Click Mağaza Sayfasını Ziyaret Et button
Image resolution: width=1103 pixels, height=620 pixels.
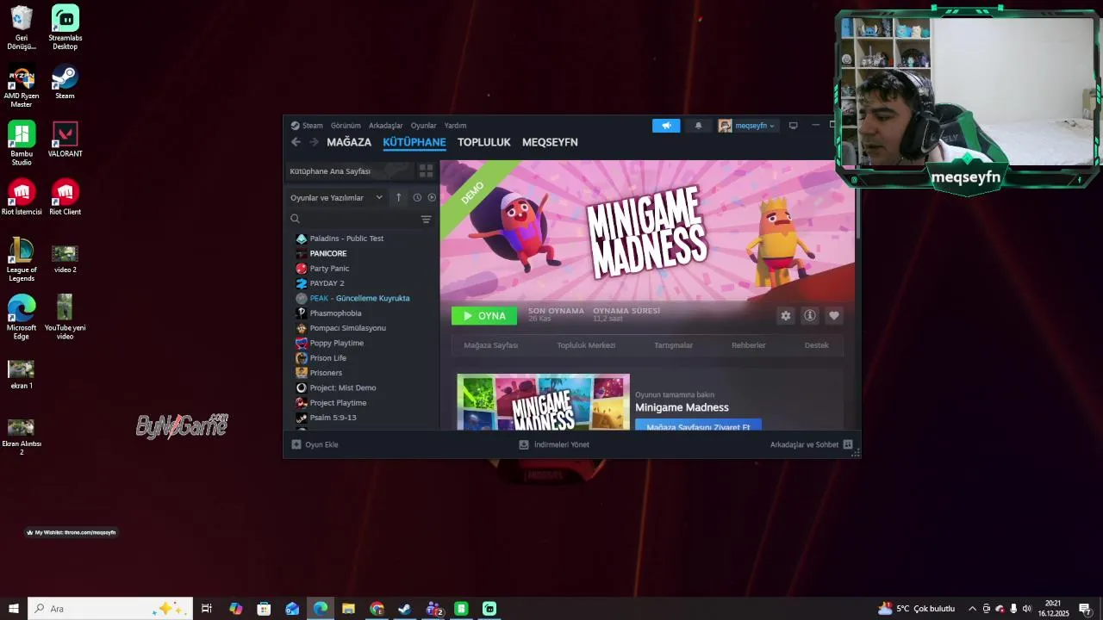pos(698,425)
